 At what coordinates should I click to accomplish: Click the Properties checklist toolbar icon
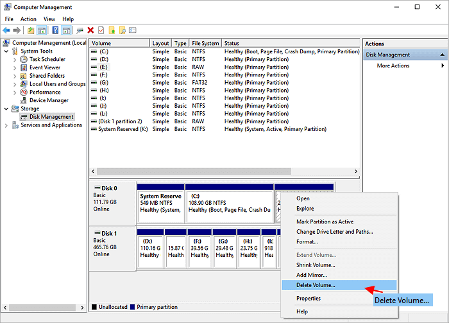[101, 30]
